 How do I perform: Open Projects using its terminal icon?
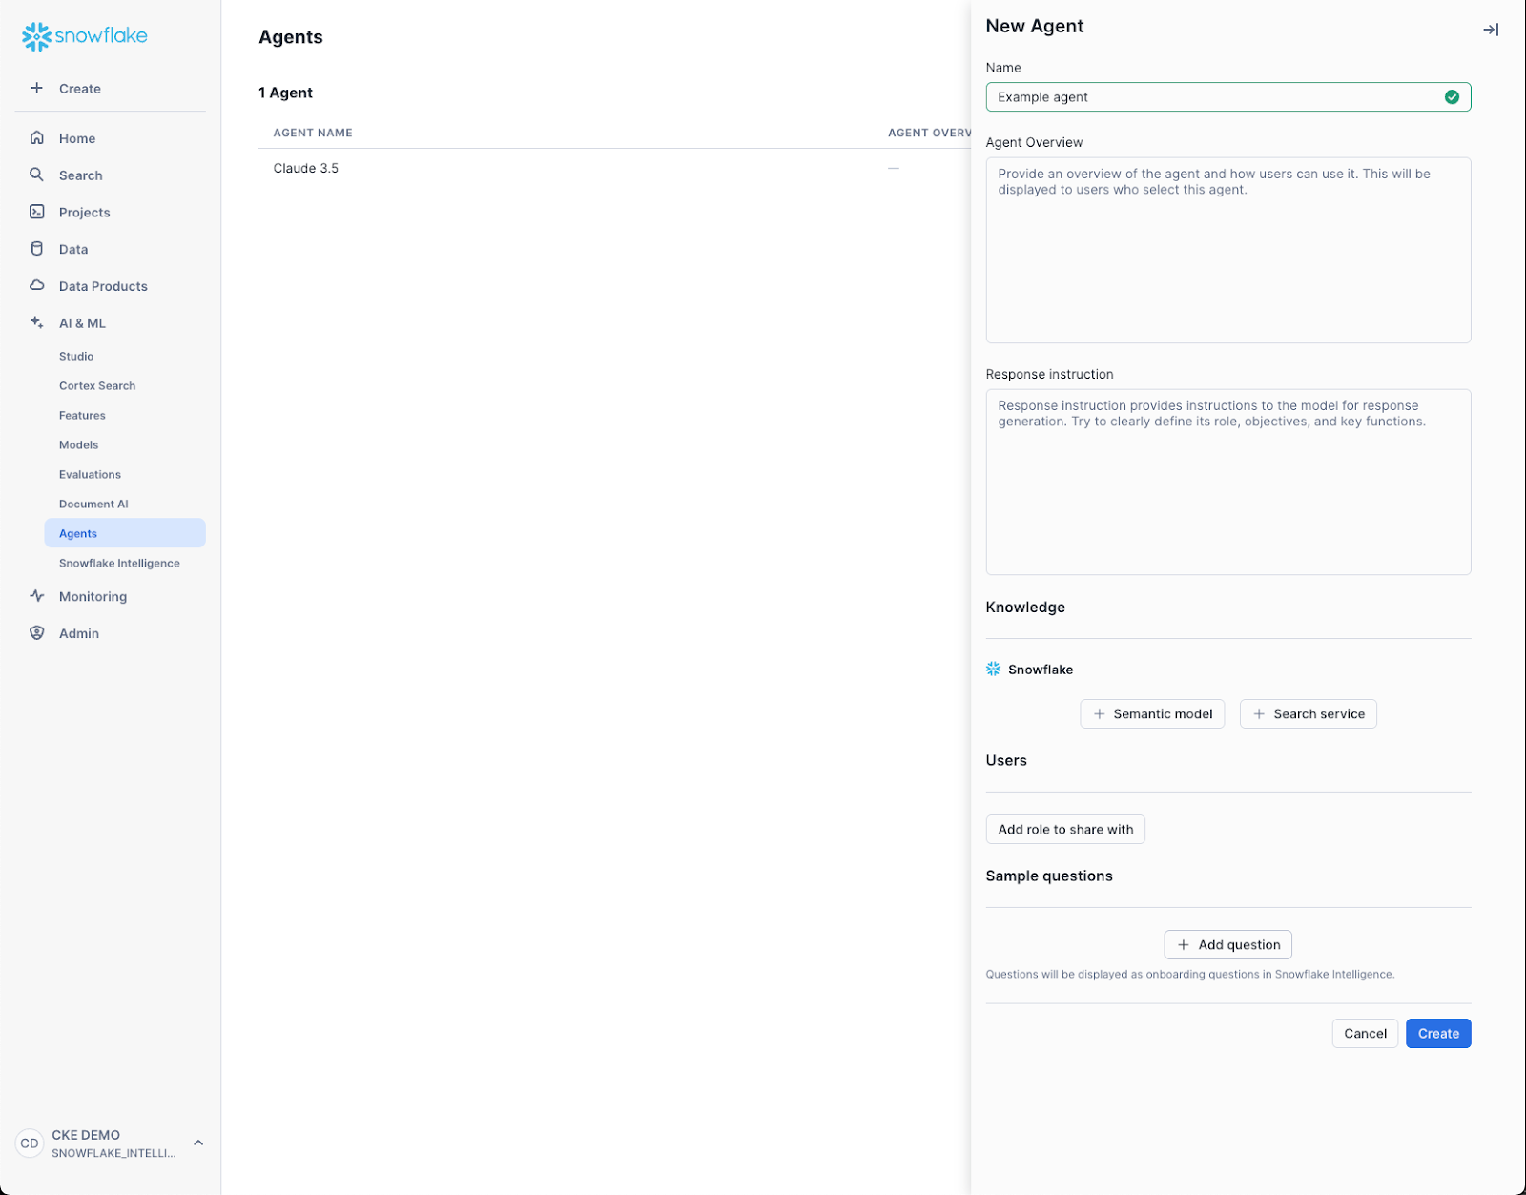[x=37, y=212]
